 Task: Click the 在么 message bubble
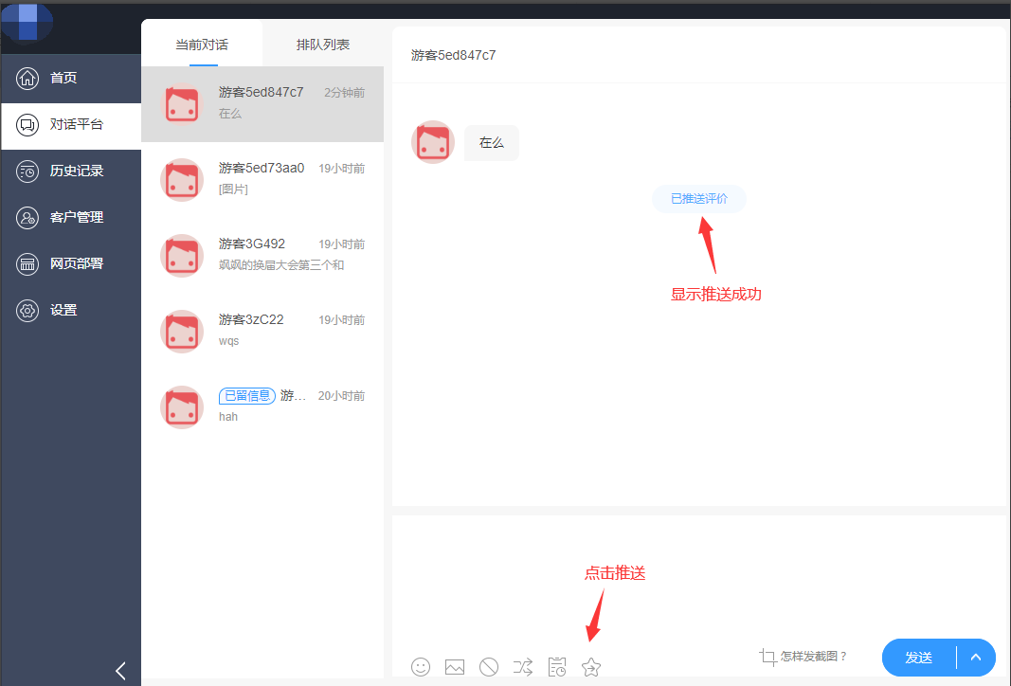click(492, 142)
